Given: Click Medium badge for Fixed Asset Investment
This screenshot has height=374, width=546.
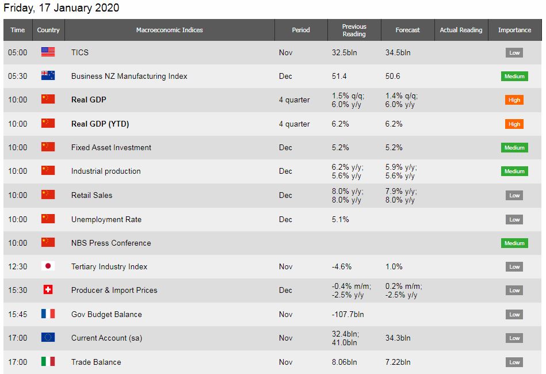Looking at the screenshot, I should (514, 148).
